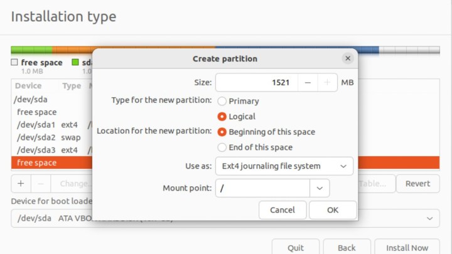
Task: Increase partition size with plus button
Action: coord(327,82)
